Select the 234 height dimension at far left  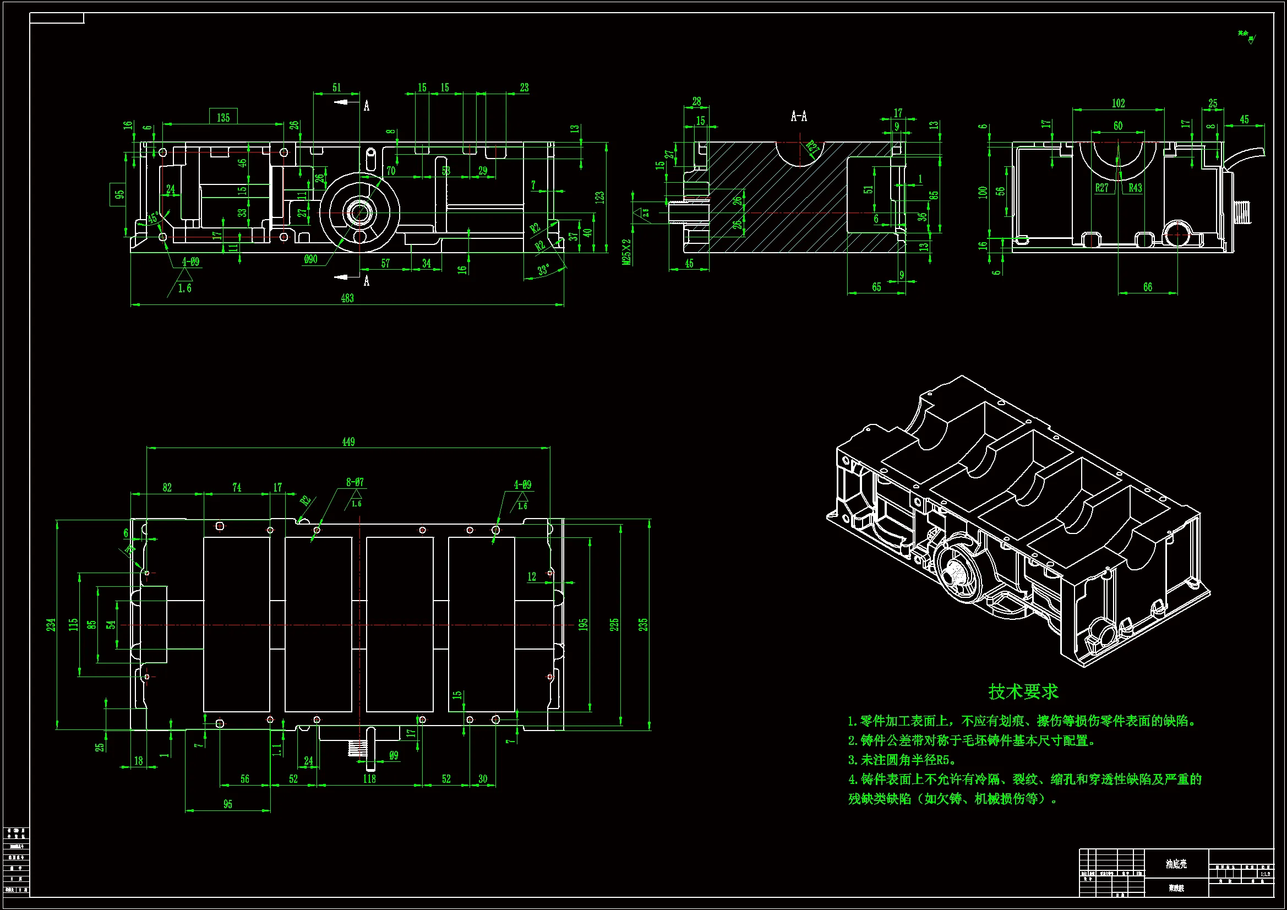(x=51, y=625)
